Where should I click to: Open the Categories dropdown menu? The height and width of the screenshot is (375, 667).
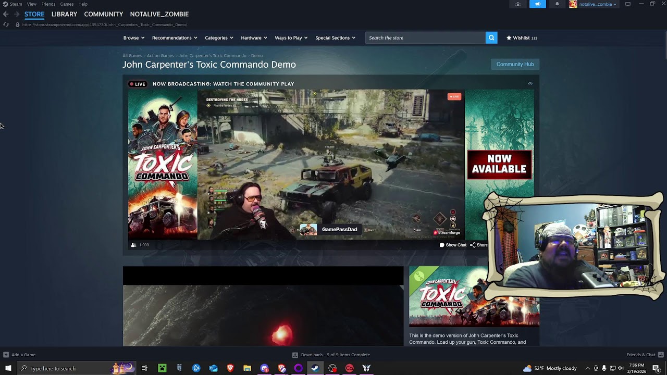(219, 37)
